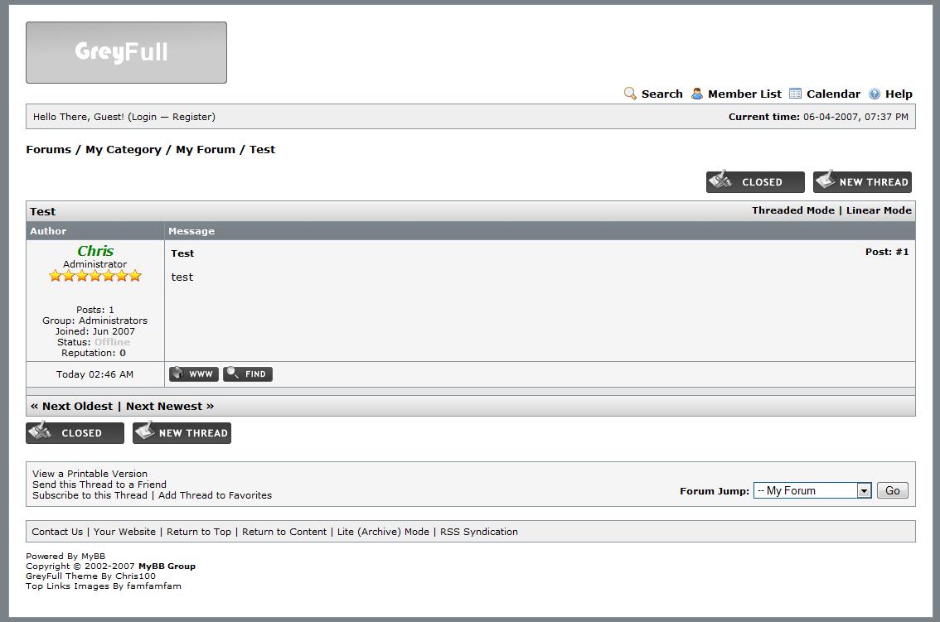The image size is (940, 622).
Task: Click the Go button beside Forum Jump
Action: [892, 490]
